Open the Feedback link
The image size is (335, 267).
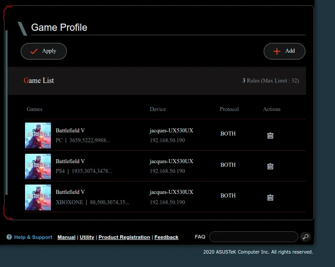coord(166,237)
